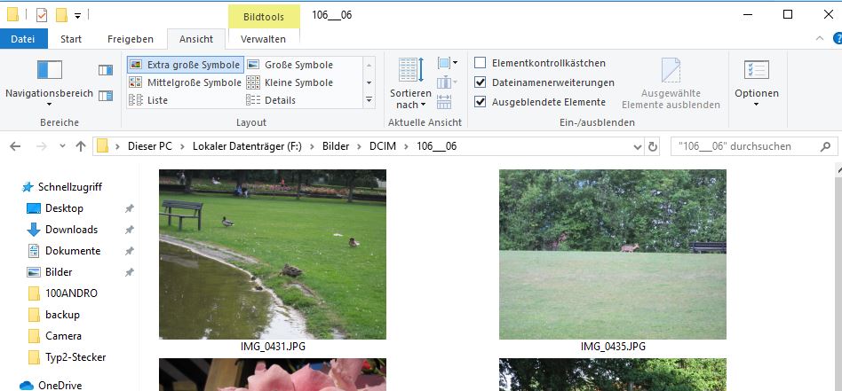Click the 106___06 breadcrumb segment

437,146
